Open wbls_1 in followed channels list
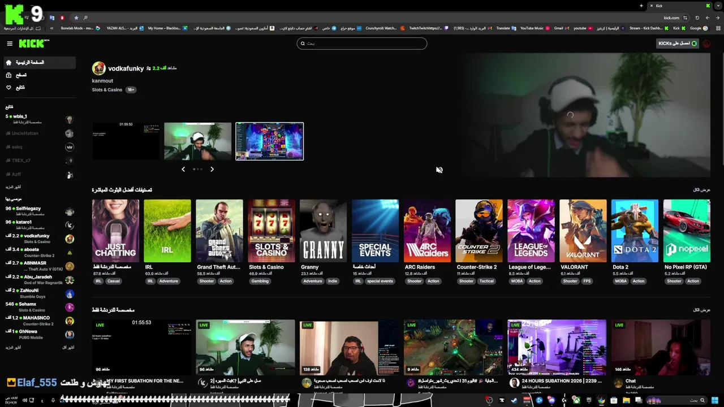Screen dimensions: 724x407 pos(39,119)
